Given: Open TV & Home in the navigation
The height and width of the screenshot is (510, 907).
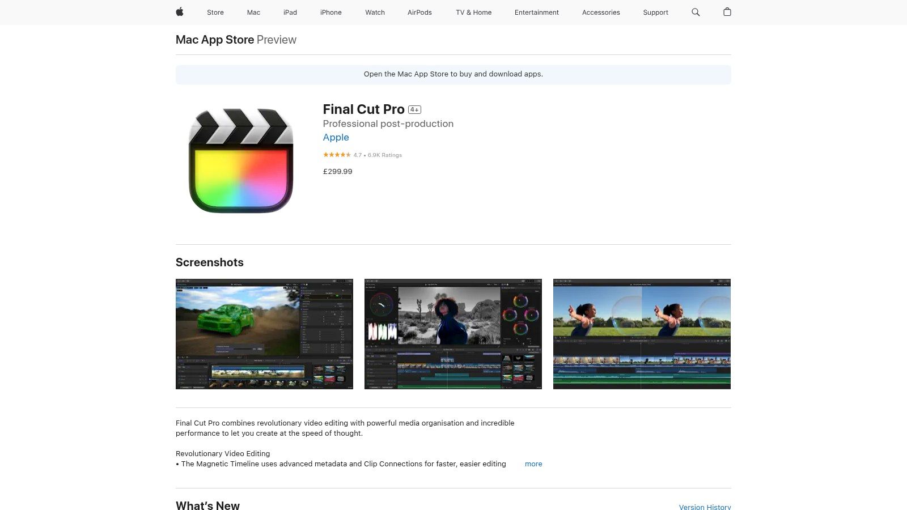Looking at the screenshot, I should click(x=473, y=12).
